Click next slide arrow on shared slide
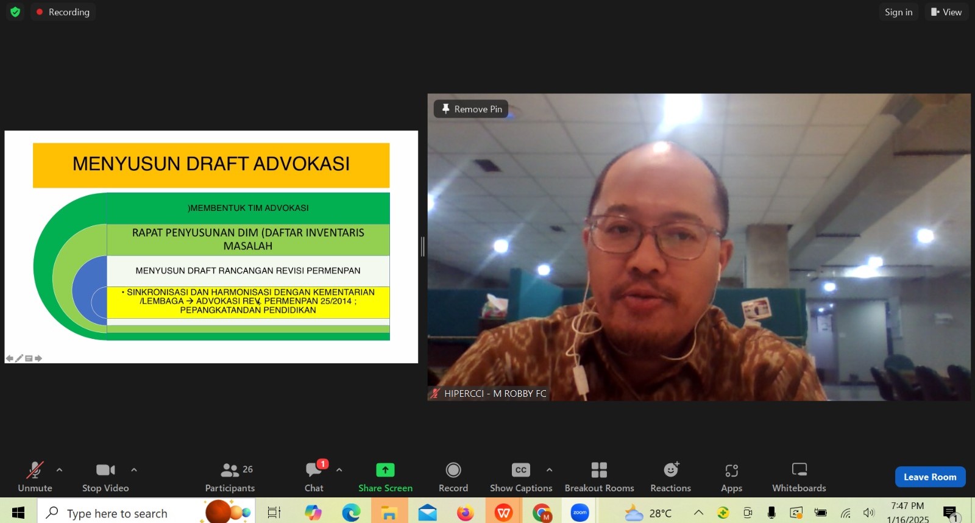975x523 pixels. [x=38, y=358]
